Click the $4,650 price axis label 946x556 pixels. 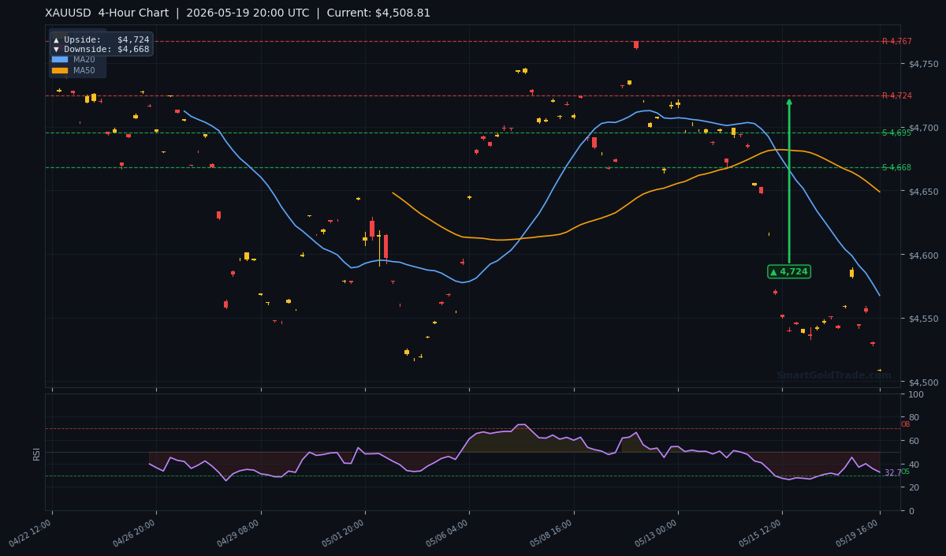(x=923, y=192)
